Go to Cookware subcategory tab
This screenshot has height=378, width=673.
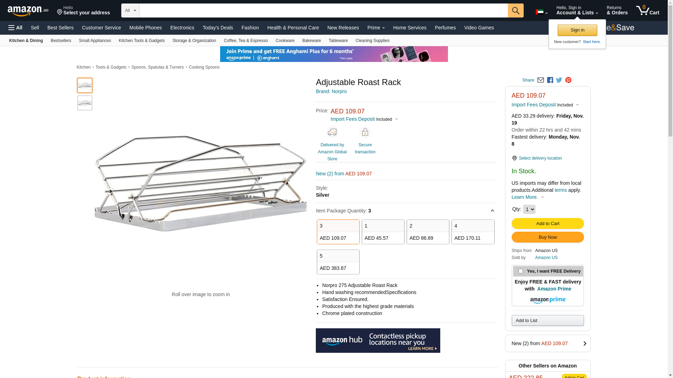click(x=285, y=41)
